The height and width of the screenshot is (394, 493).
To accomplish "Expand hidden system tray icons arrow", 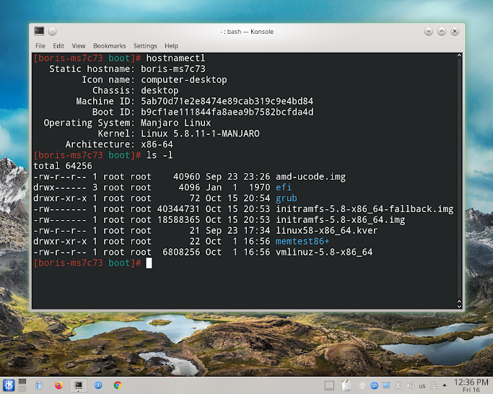I will tap(444, 385).
